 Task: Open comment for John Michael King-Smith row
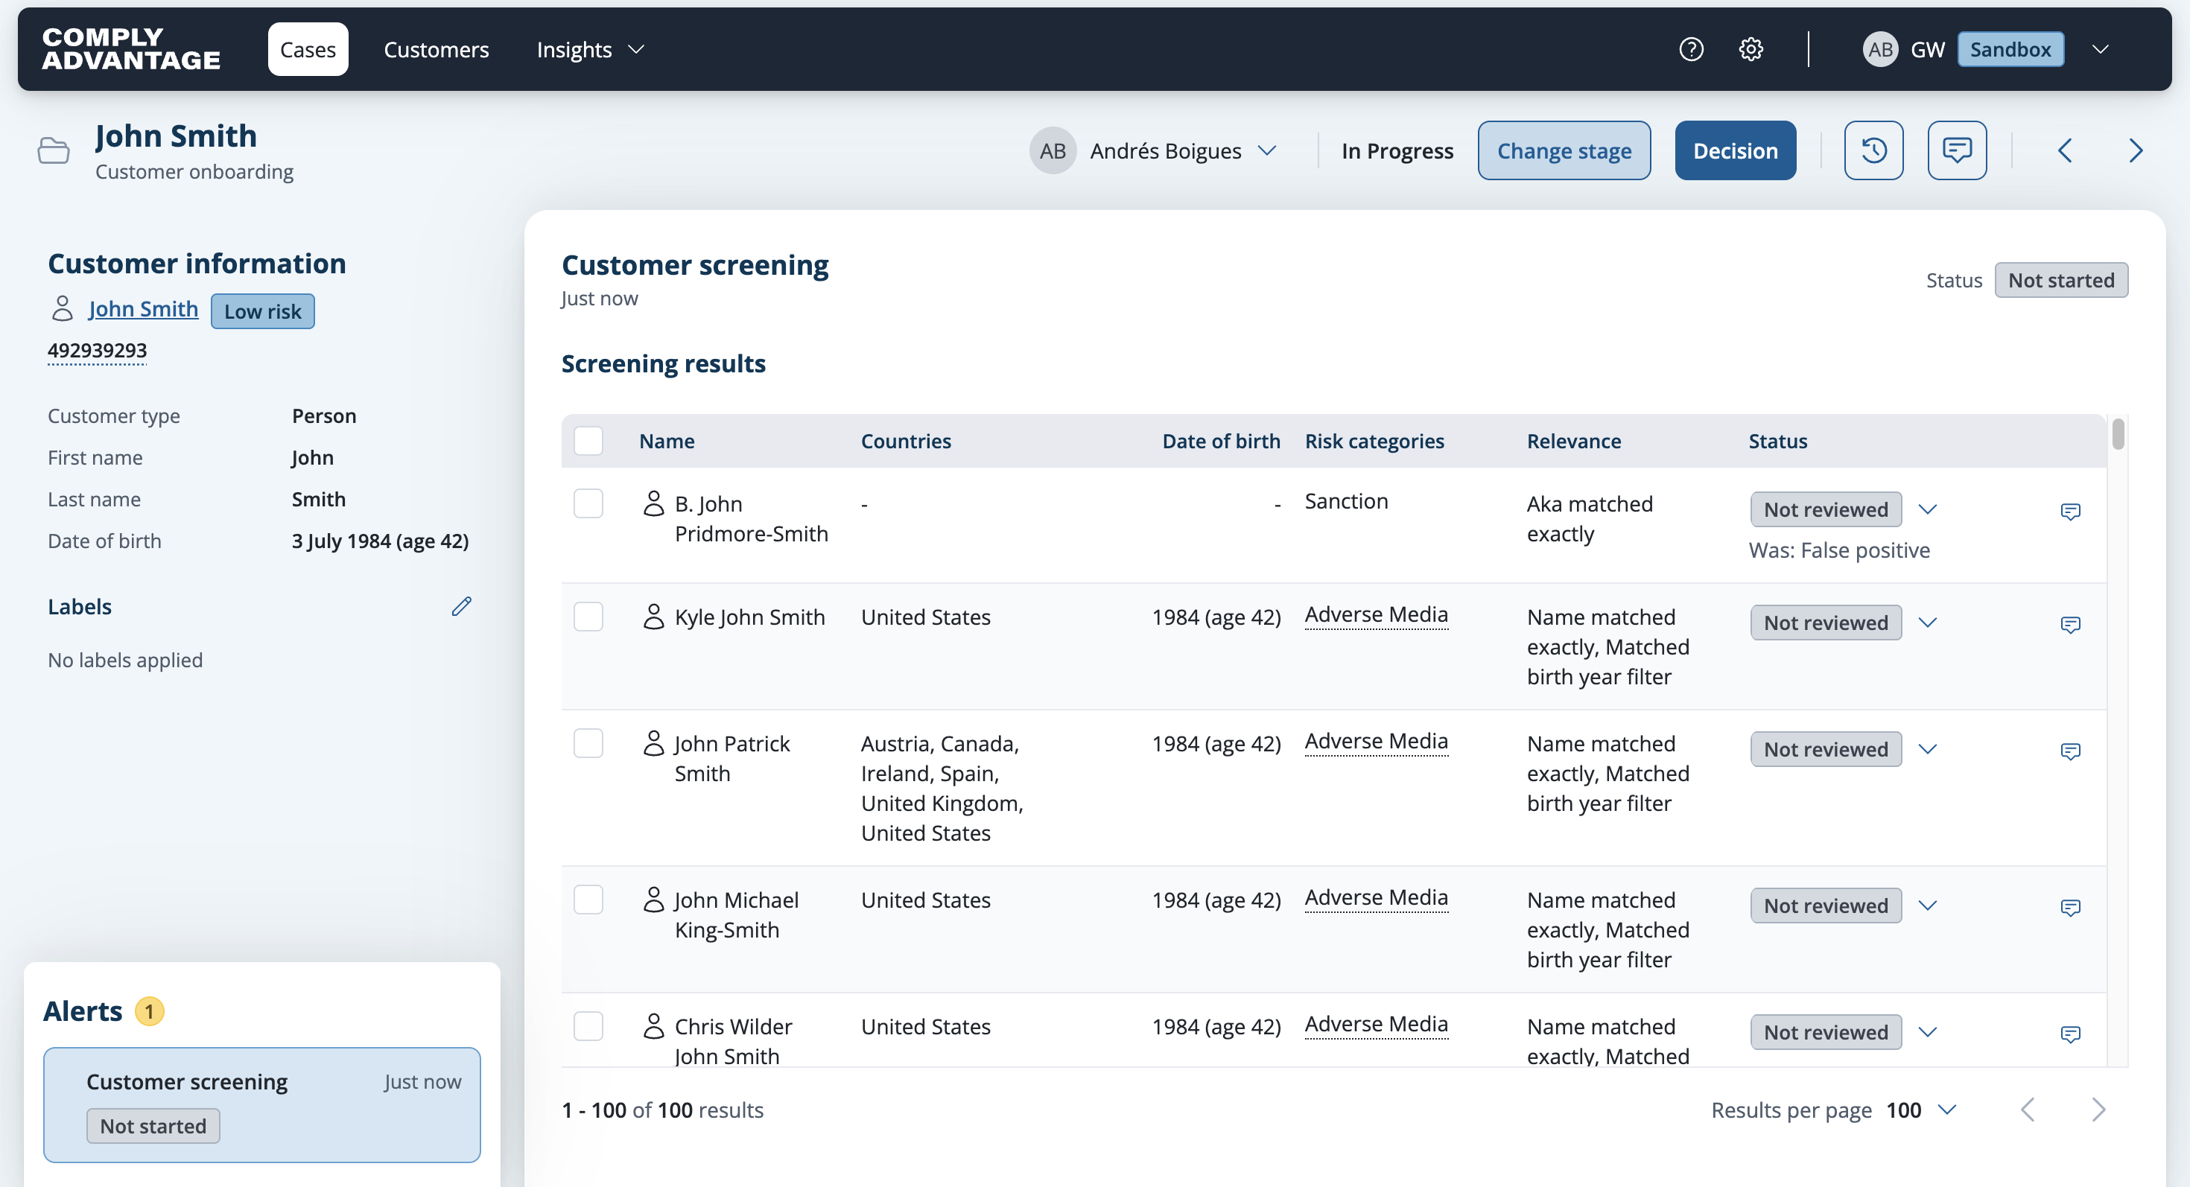point(2070,908)
